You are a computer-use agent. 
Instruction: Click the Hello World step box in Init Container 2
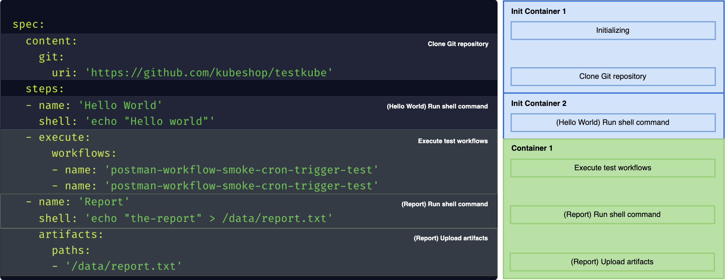613,123
